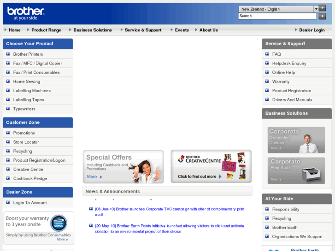Click the arrow icon beside Drivers And Manuals

click(x=267, y=99)
